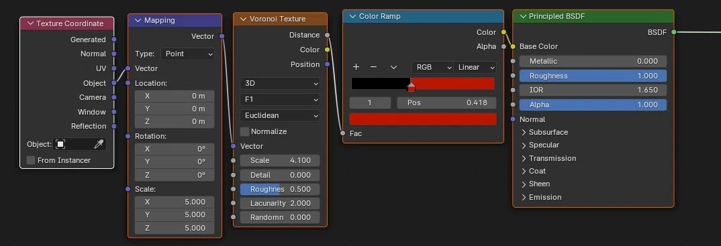This screenshot has width=721, height=246.
Task: Click the Color Ramp Fac input socket
Action: (x=343, y=133)
